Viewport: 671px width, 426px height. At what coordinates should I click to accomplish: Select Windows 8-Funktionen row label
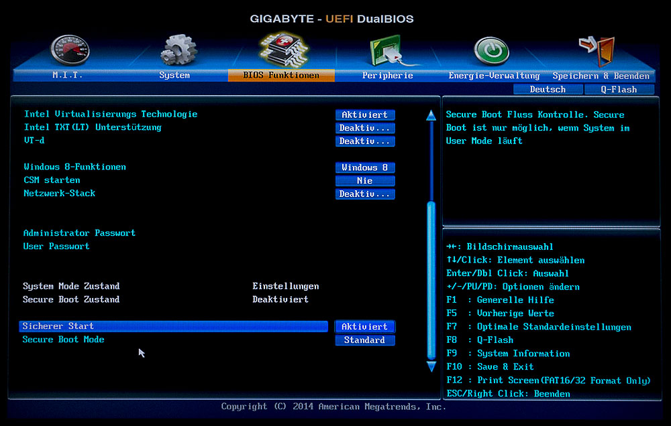(75, 167)
